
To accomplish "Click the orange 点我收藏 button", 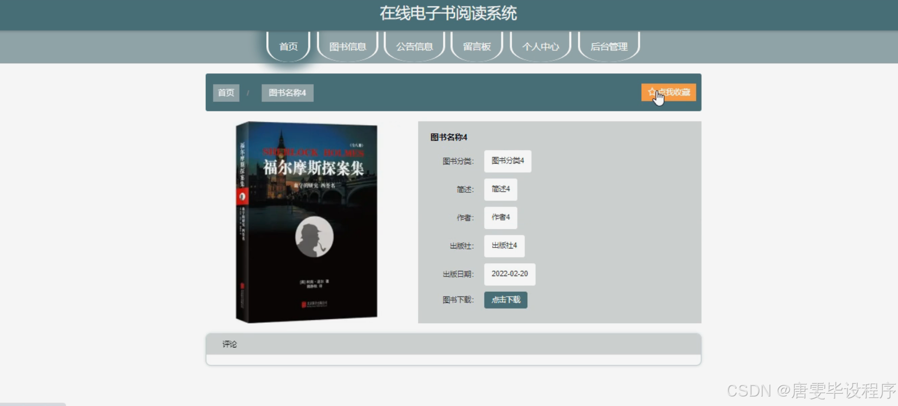I will 668,92.
